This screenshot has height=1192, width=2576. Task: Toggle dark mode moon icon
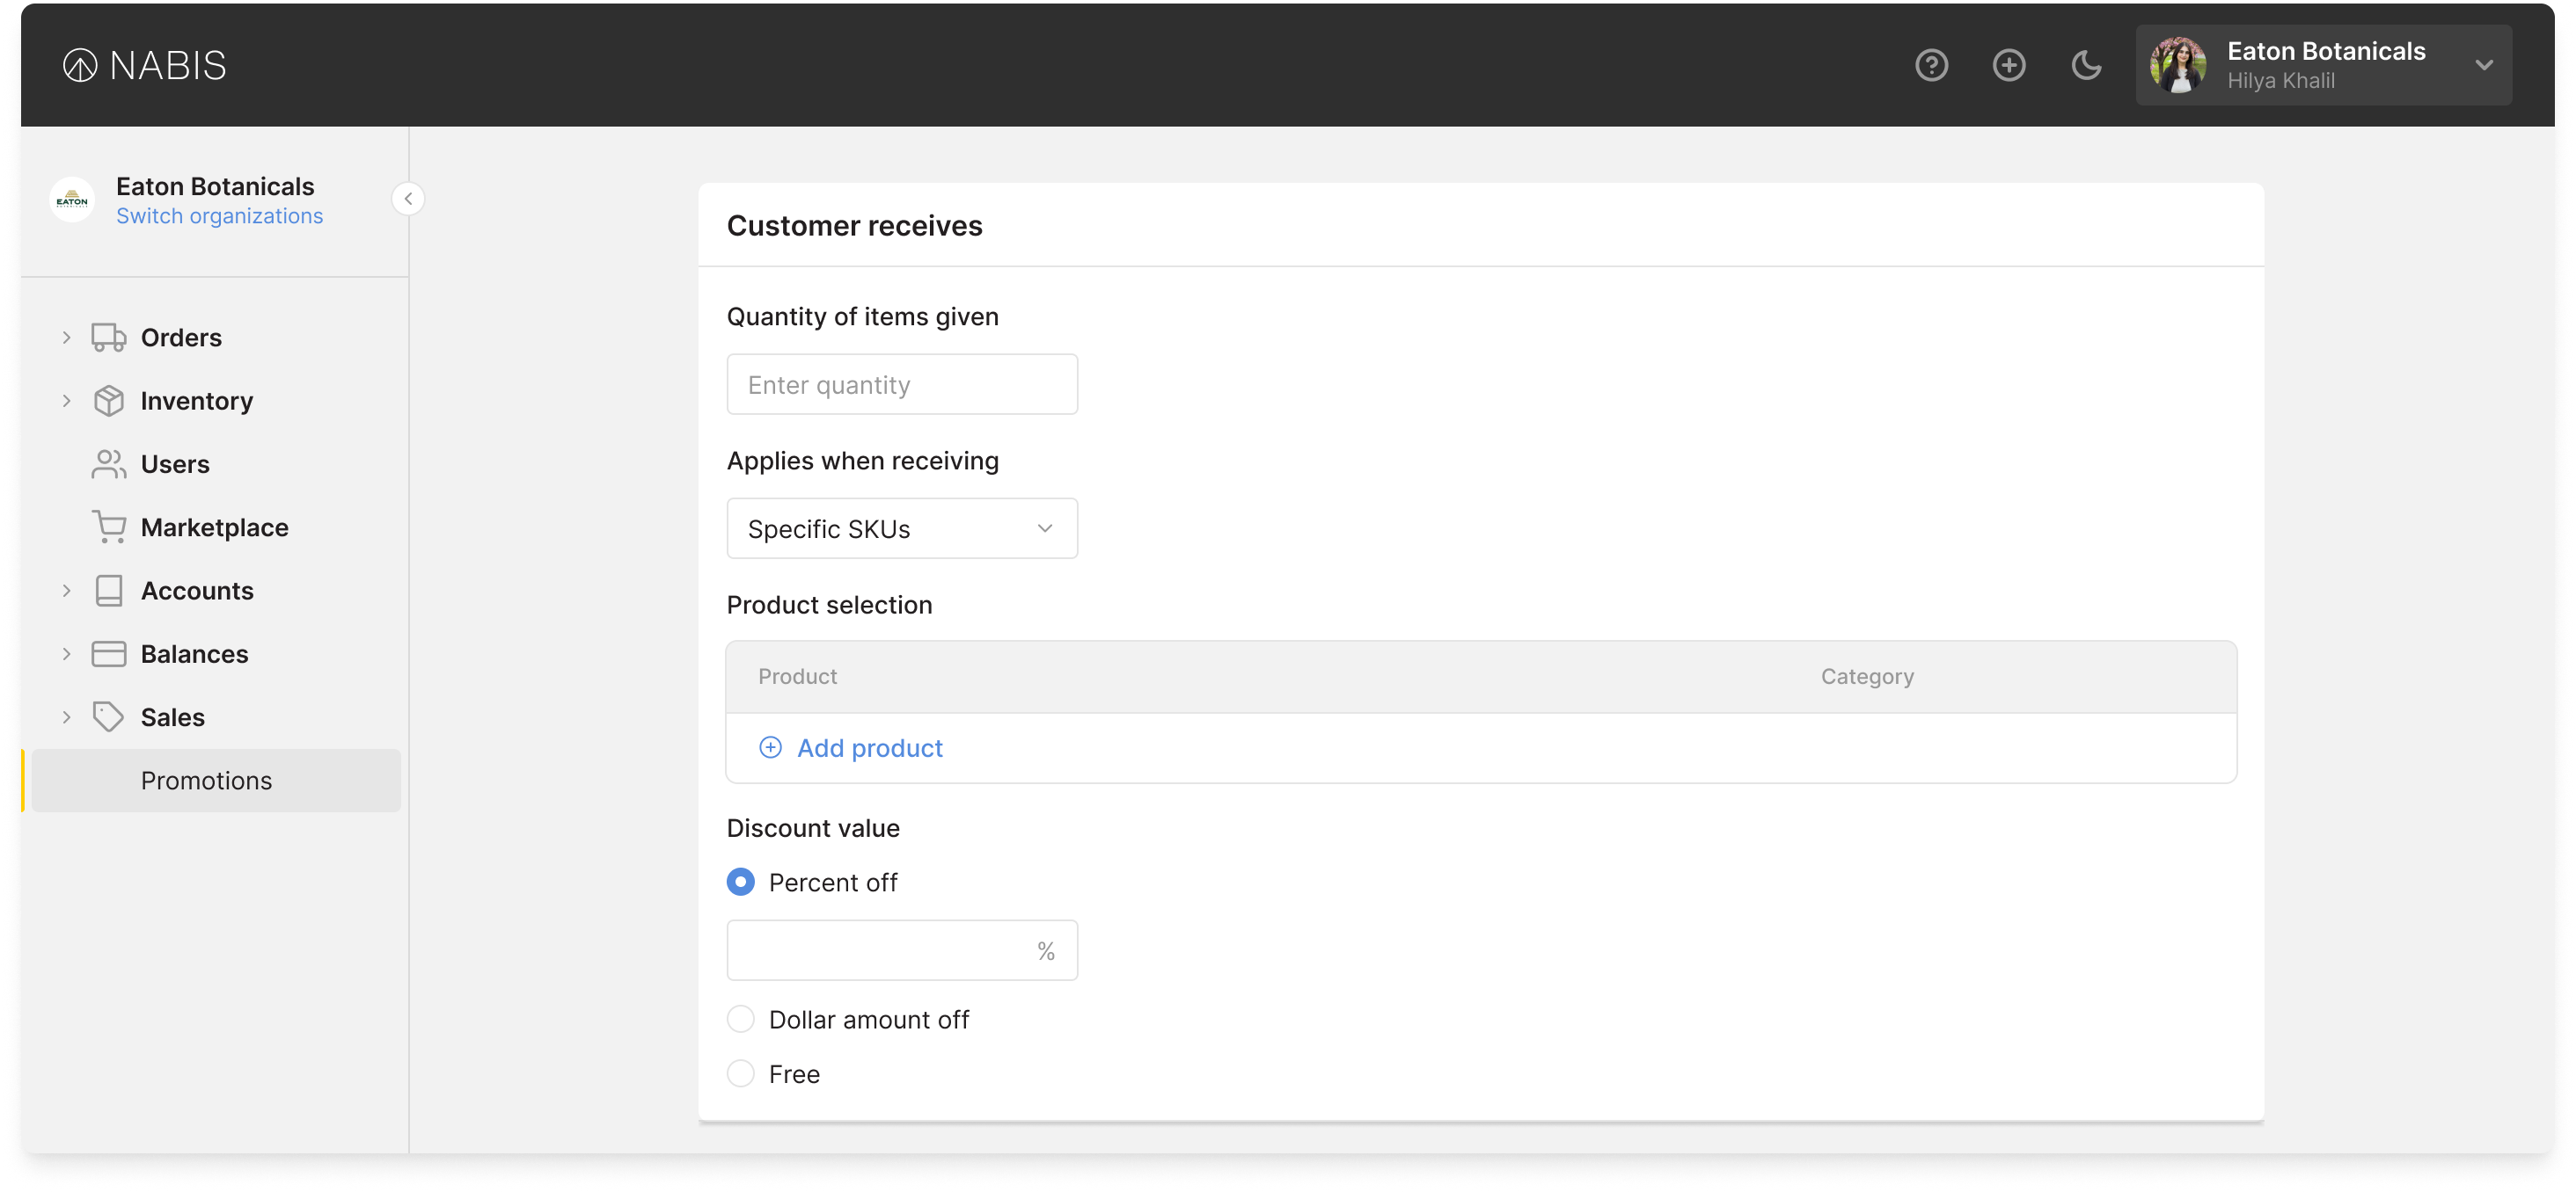point(2085,66)
